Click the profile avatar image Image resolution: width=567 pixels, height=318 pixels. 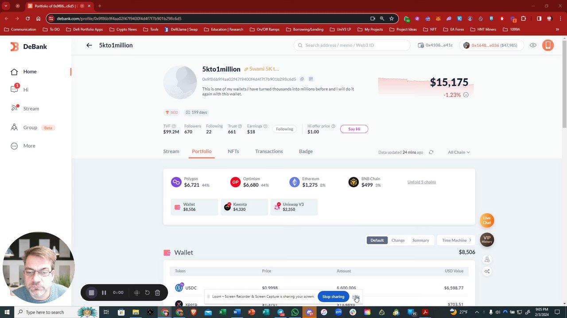point(180,83)
